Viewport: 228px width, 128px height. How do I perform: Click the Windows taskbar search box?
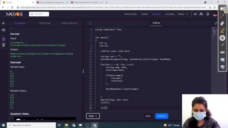pyautogui.click(x=31, y=125)
